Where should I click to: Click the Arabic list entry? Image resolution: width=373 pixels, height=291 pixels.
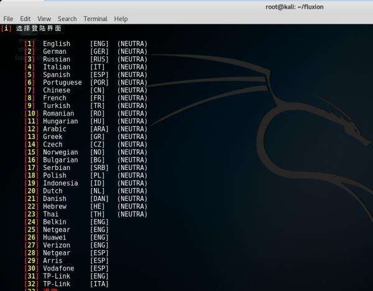[x=55, y=129]
